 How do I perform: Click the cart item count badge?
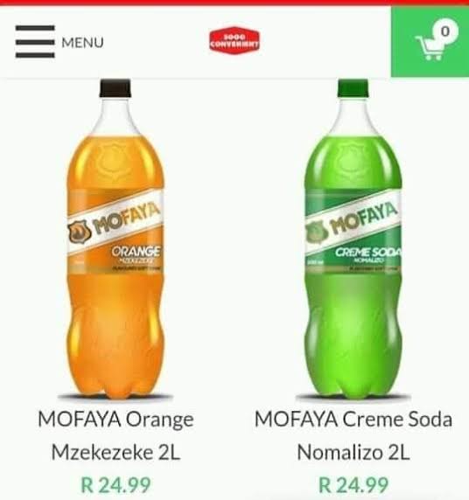445,31
